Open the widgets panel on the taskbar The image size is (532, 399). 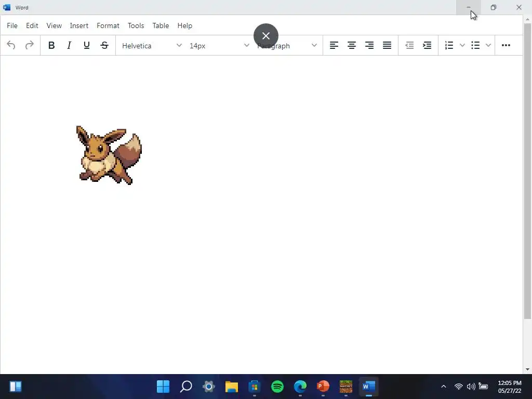[16, 387]
